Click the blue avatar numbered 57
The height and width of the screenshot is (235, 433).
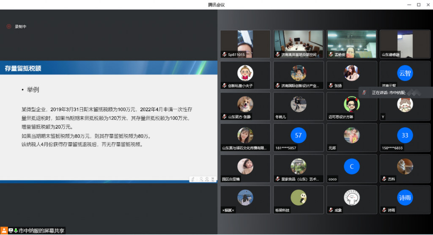pos(299,135)
